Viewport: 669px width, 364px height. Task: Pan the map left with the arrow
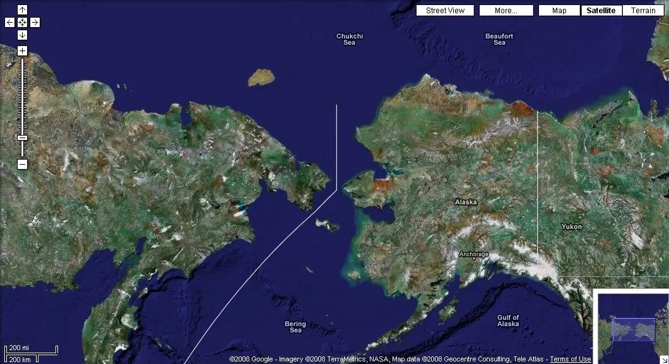coord(9,23)
